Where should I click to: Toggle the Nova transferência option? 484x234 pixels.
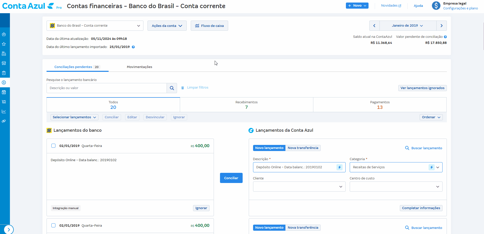click(303, 148)
